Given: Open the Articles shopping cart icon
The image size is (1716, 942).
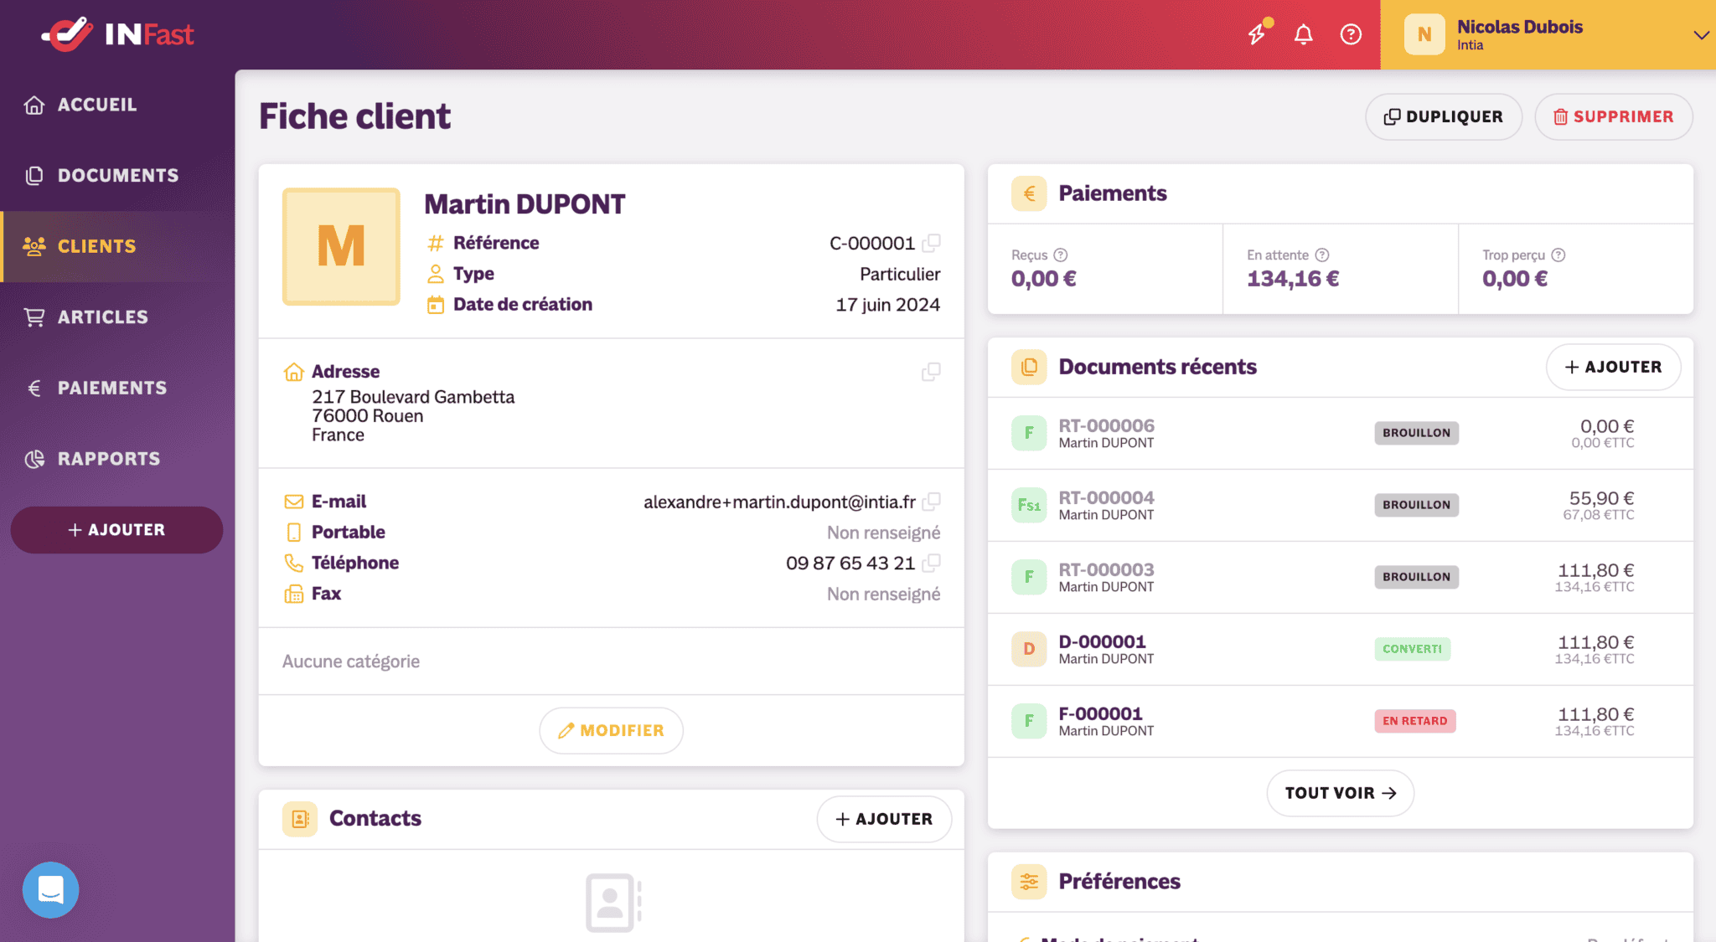Looking at the screenshot, I should (x=34, y=317).
